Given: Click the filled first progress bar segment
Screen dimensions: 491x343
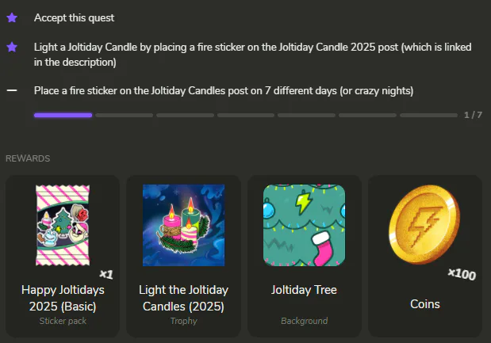Looking at the screenshot, I should pos(63,115).
